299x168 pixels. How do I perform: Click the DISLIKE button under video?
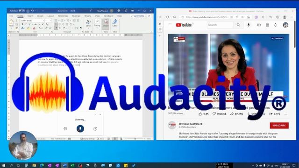(219, 114)
